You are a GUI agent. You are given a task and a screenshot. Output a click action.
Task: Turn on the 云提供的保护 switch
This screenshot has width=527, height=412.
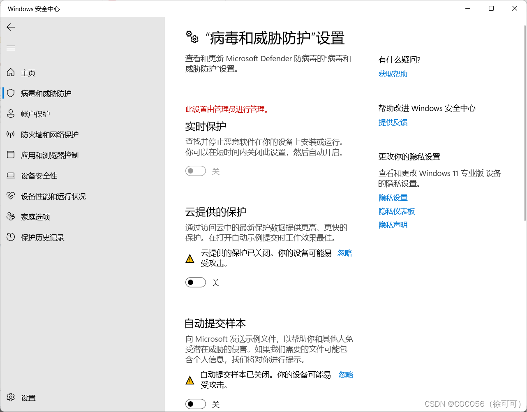pyautogui.click(x=196, y=282)
